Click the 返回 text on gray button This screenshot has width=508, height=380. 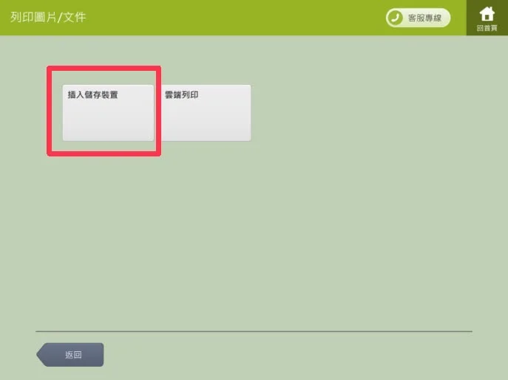click(x=73, y=355)
